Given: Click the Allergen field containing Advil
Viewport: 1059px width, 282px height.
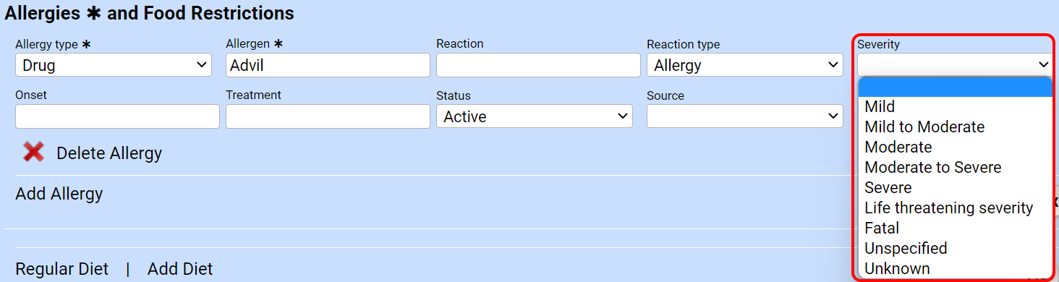Looking at the screenshot, I should tap(328, 65).
